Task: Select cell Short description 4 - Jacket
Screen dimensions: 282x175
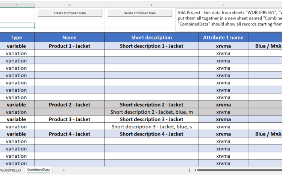Action: click(x=152, y=134)
